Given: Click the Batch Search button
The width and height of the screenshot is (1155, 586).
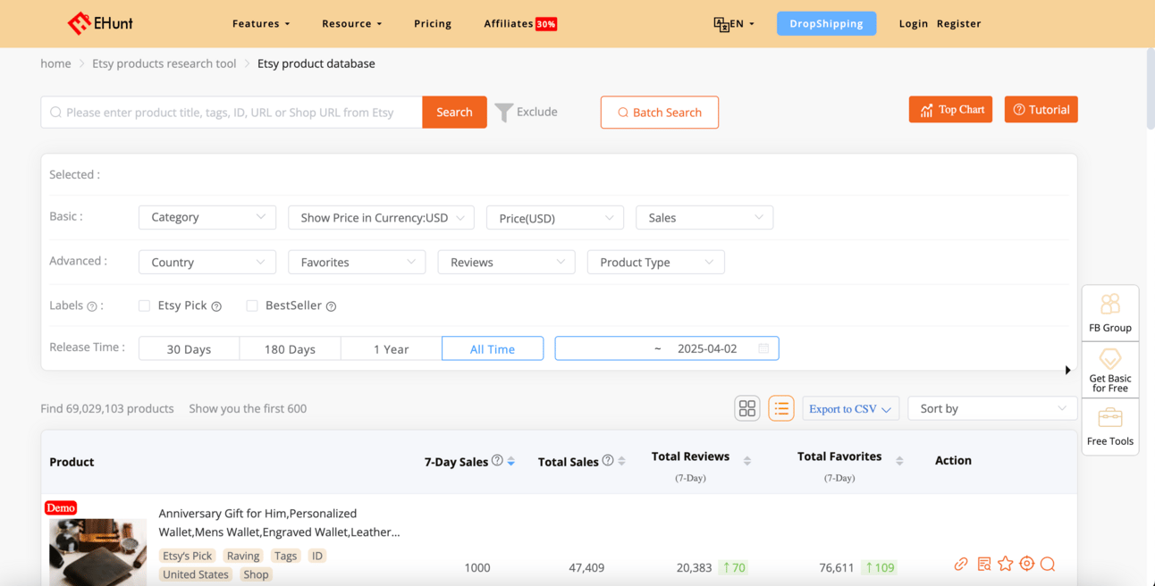Looking at the screenshot, I should tap(660, 113).
